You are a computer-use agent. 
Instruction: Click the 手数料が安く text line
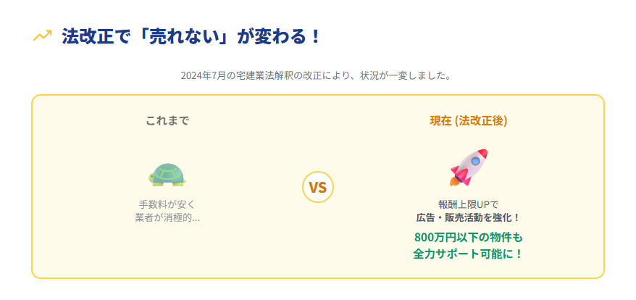click(x=167, y=204)
